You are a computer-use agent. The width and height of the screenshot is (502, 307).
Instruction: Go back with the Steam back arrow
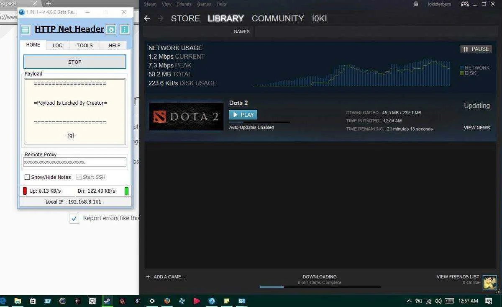pos(147,18)
